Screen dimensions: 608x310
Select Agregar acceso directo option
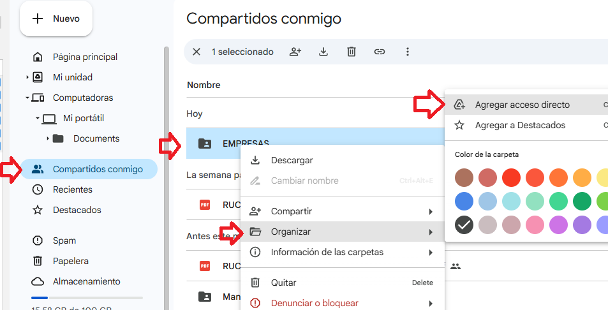pyautogui.click(x=522, y=105)
